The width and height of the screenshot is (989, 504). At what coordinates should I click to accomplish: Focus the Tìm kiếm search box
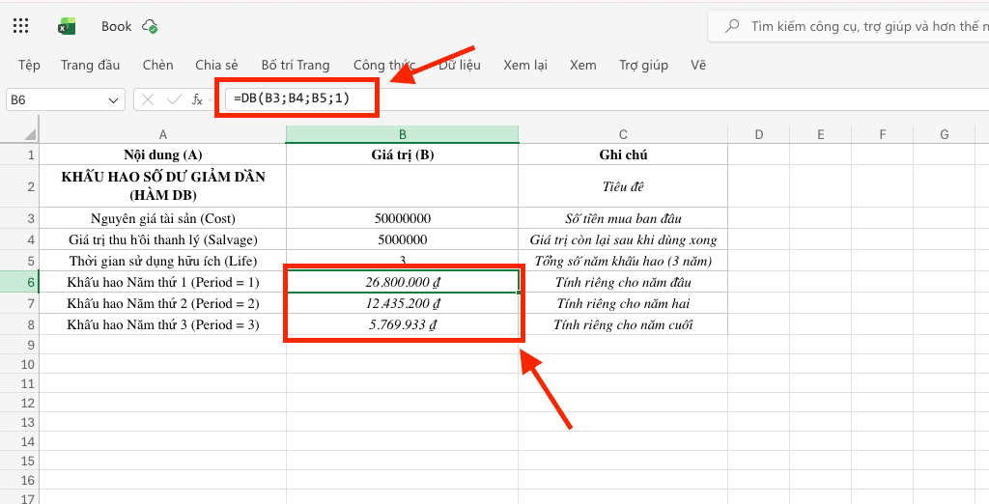click(848, 26)
